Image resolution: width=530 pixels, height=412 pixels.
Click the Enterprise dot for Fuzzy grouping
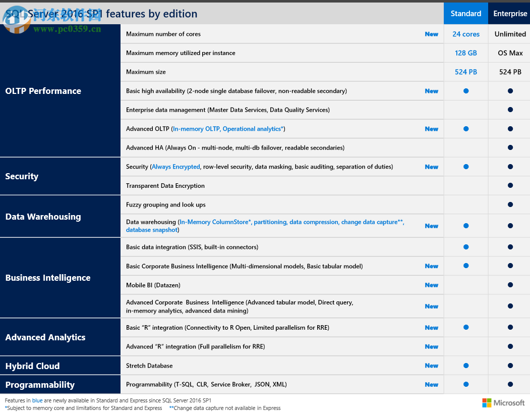tap(510, 204)
